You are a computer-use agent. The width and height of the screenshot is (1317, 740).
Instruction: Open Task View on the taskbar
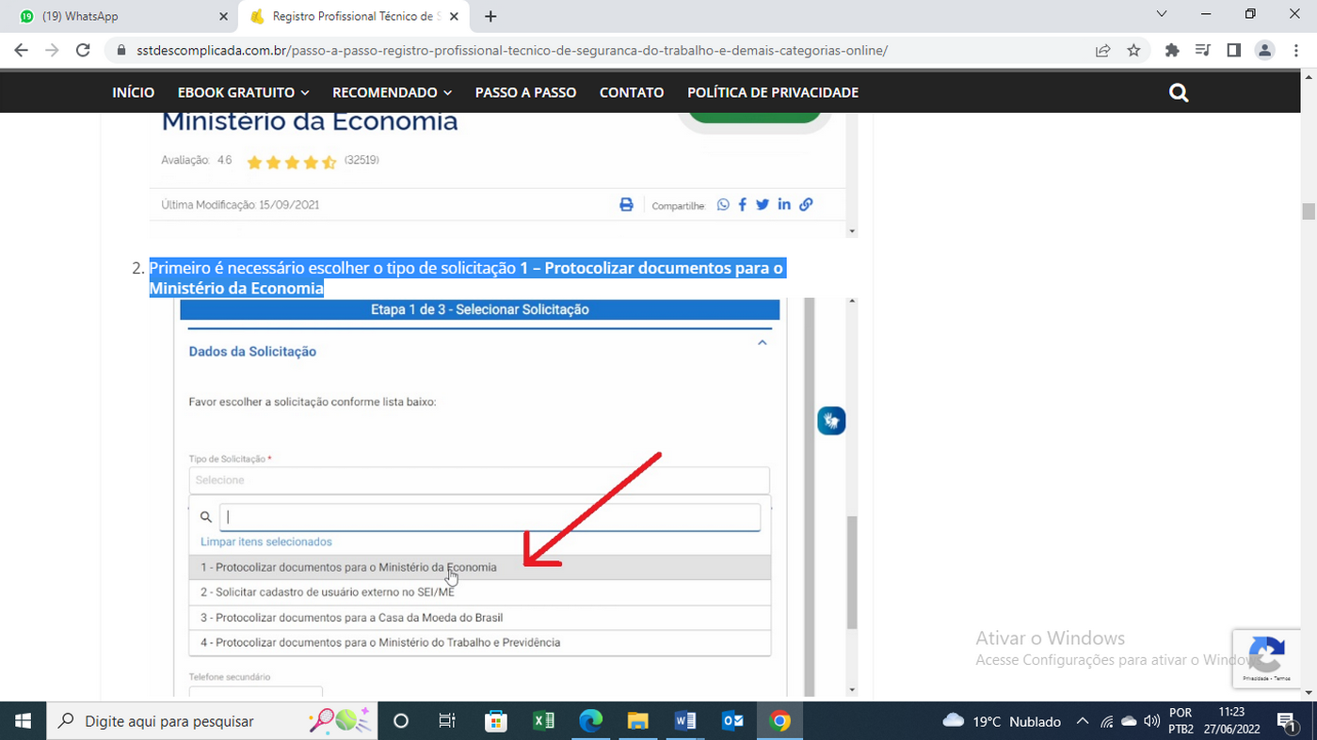(447, 721)
